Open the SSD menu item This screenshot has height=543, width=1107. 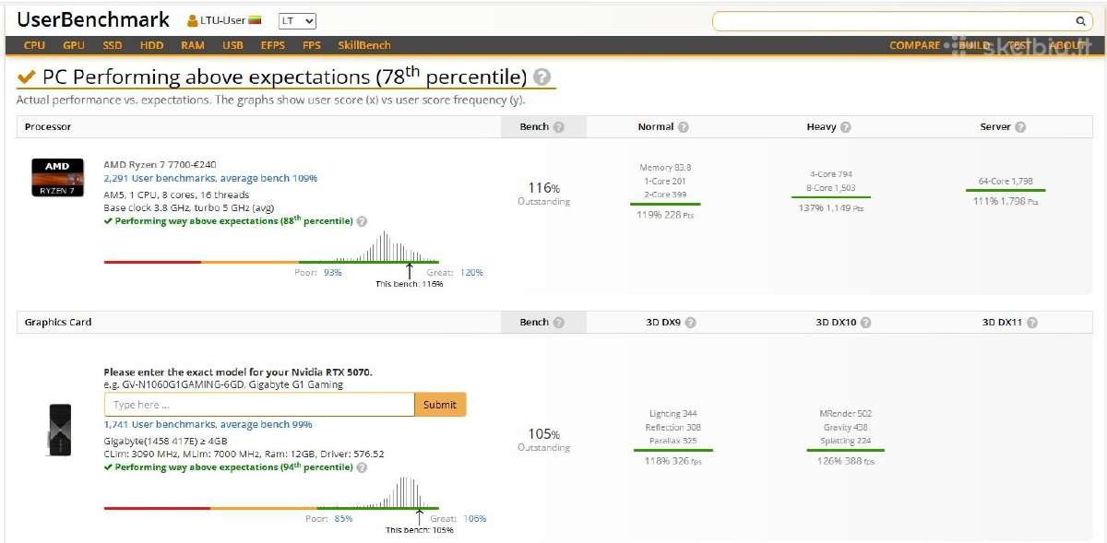[113, 45]
